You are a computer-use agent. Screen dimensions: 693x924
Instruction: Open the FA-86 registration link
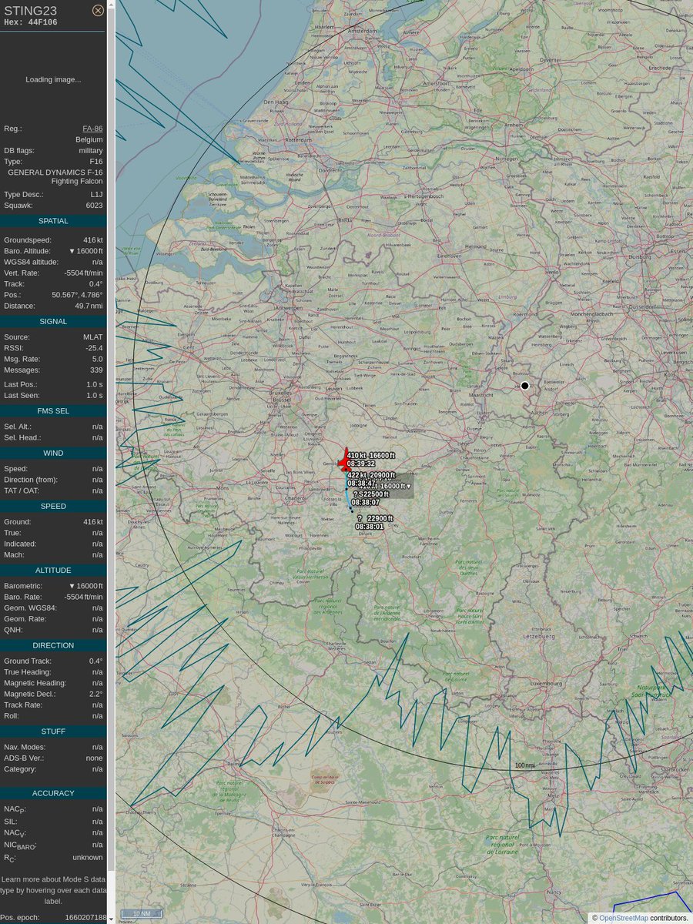(x=92, y=129)
